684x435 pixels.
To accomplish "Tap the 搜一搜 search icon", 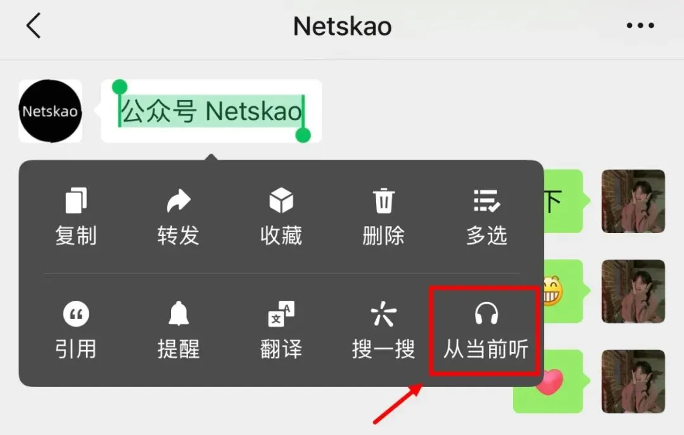I will (x=384, y=313).
